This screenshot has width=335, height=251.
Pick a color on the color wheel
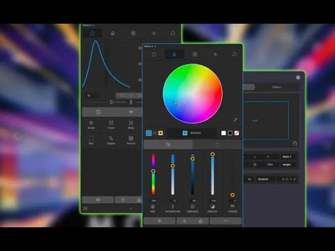(x=193, y=93)
